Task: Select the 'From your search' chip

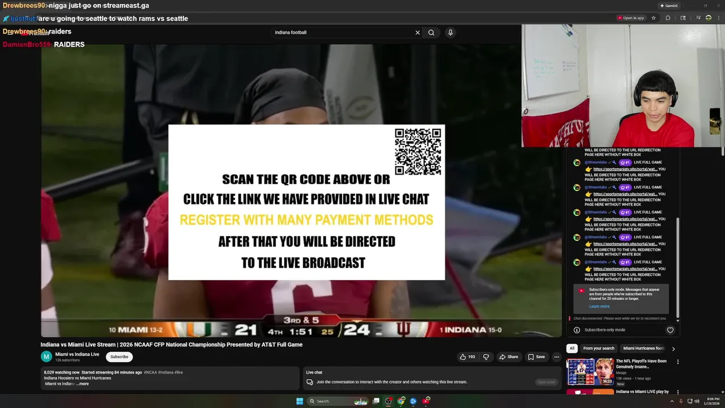Action: [599, 348]
